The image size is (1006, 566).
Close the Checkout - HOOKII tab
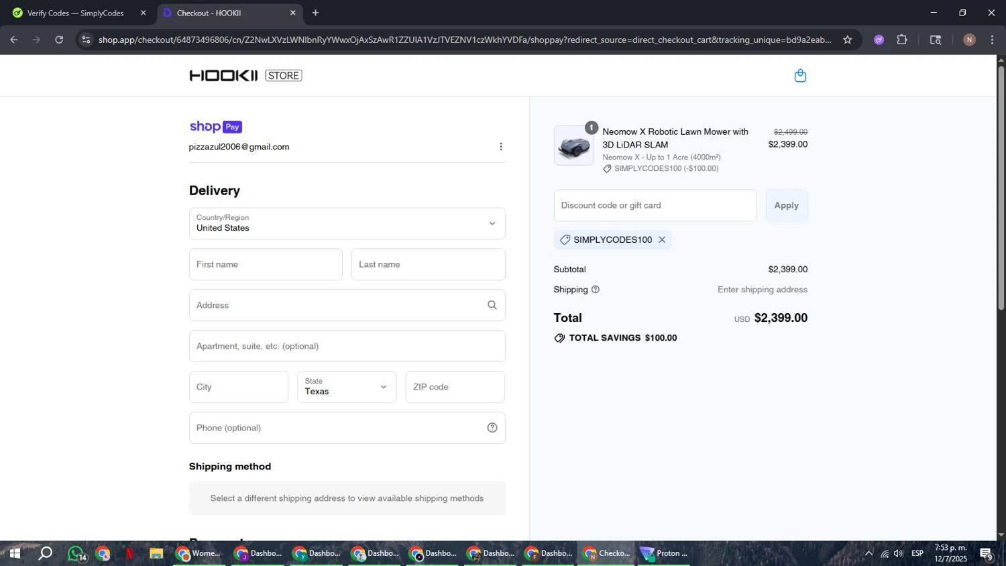click(x=292, y=13)
